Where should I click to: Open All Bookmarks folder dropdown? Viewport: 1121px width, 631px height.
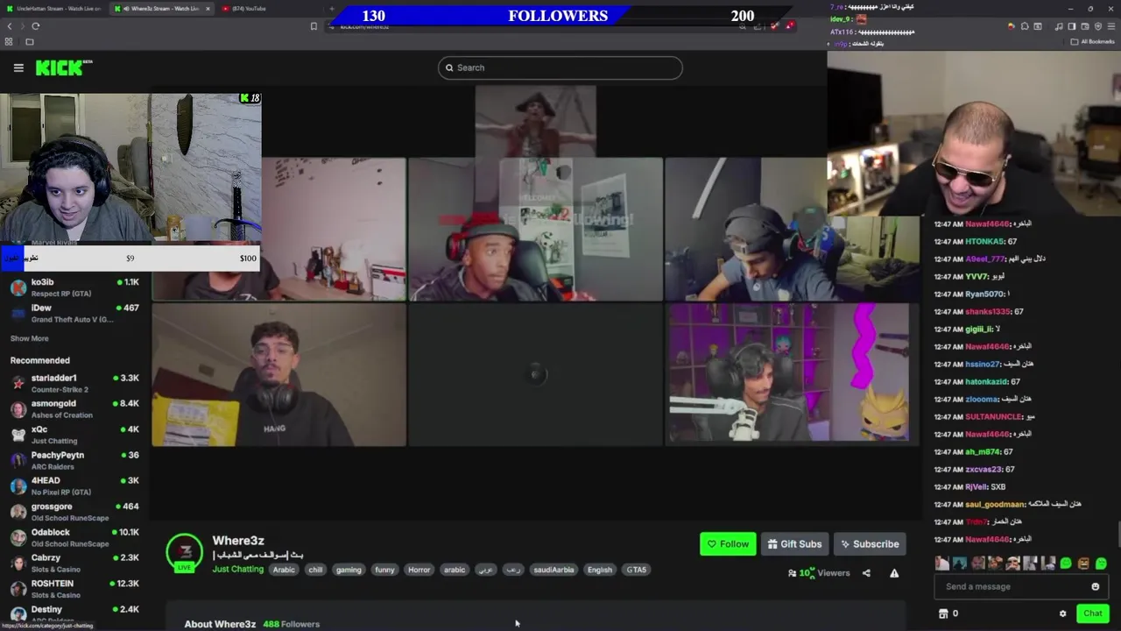point(1092,41)
